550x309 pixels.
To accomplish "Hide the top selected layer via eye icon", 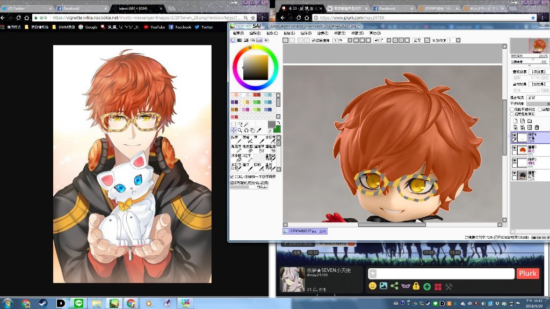I will (x=514, y=135).
